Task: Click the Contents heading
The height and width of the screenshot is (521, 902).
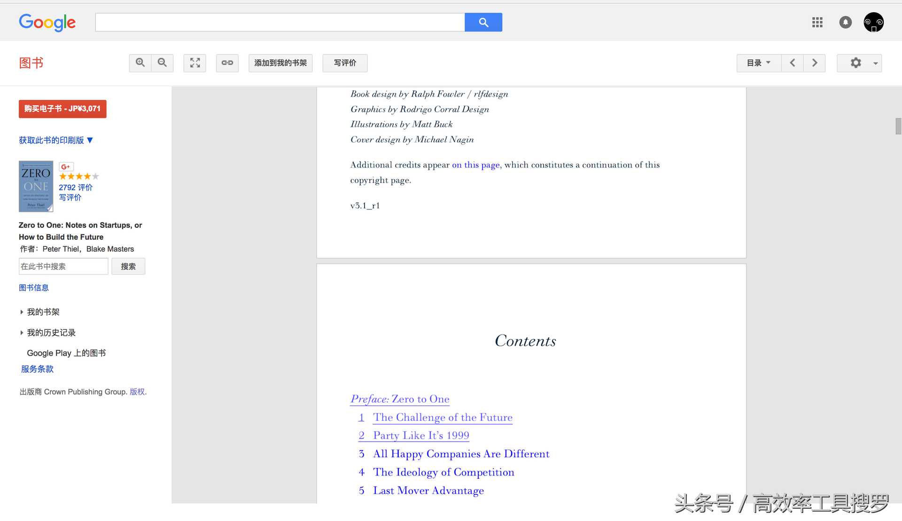Action: (525, 341)
